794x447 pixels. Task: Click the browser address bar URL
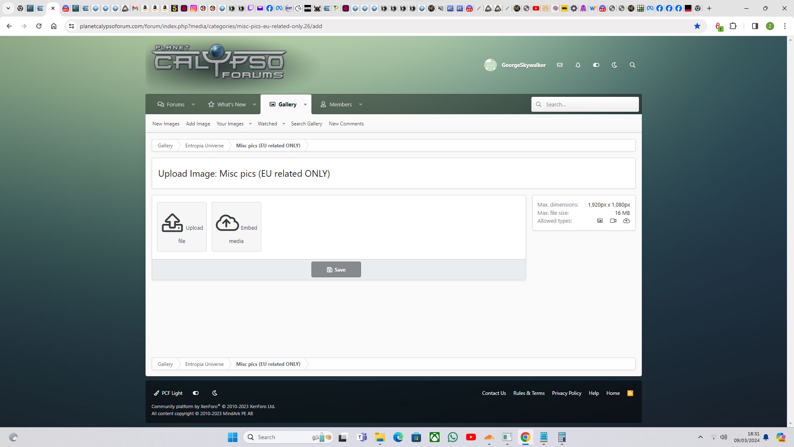pos(201,26)
